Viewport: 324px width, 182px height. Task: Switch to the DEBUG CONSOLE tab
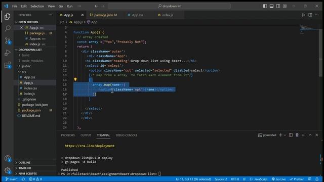126,135
